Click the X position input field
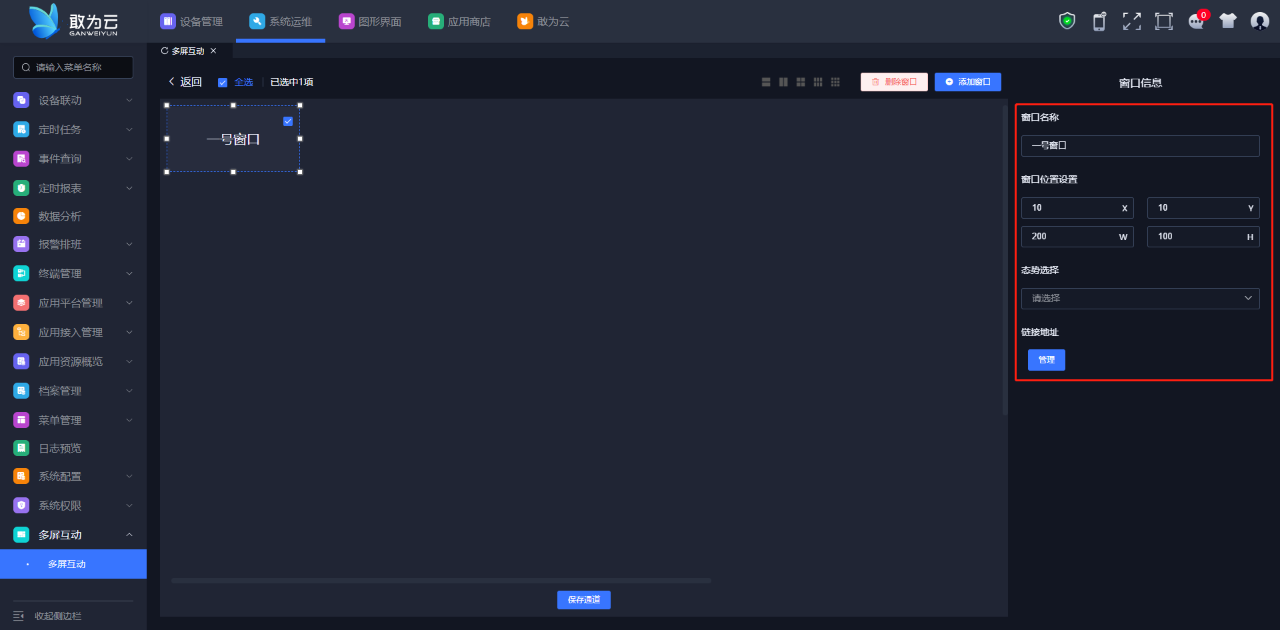 [x=1077, y=208]
